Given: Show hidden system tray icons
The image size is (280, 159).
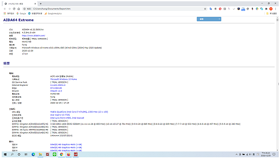Looking at the screenshot, I should pos(236,154).
